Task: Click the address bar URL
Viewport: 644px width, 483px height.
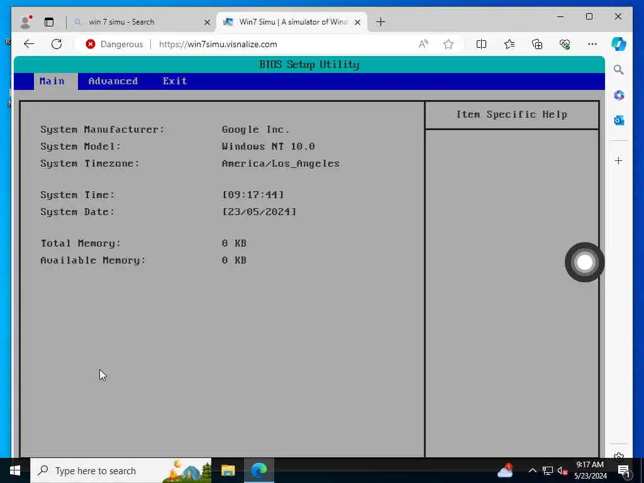Action: 218,44
